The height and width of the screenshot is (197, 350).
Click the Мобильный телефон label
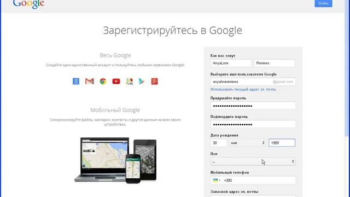point(230,172)
